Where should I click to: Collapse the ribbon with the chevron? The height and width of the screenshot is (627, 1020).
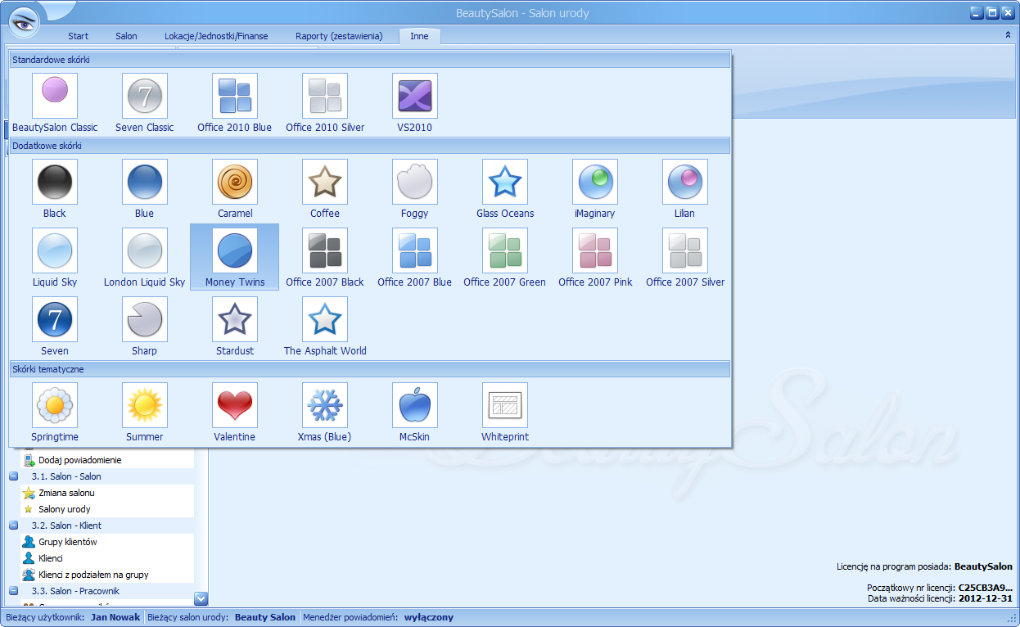tap(1008, 35)
